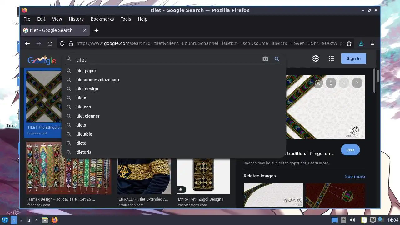This screenshot has height=225, width=400.
Task: Click the Visit button
Action: coord(350,150)
